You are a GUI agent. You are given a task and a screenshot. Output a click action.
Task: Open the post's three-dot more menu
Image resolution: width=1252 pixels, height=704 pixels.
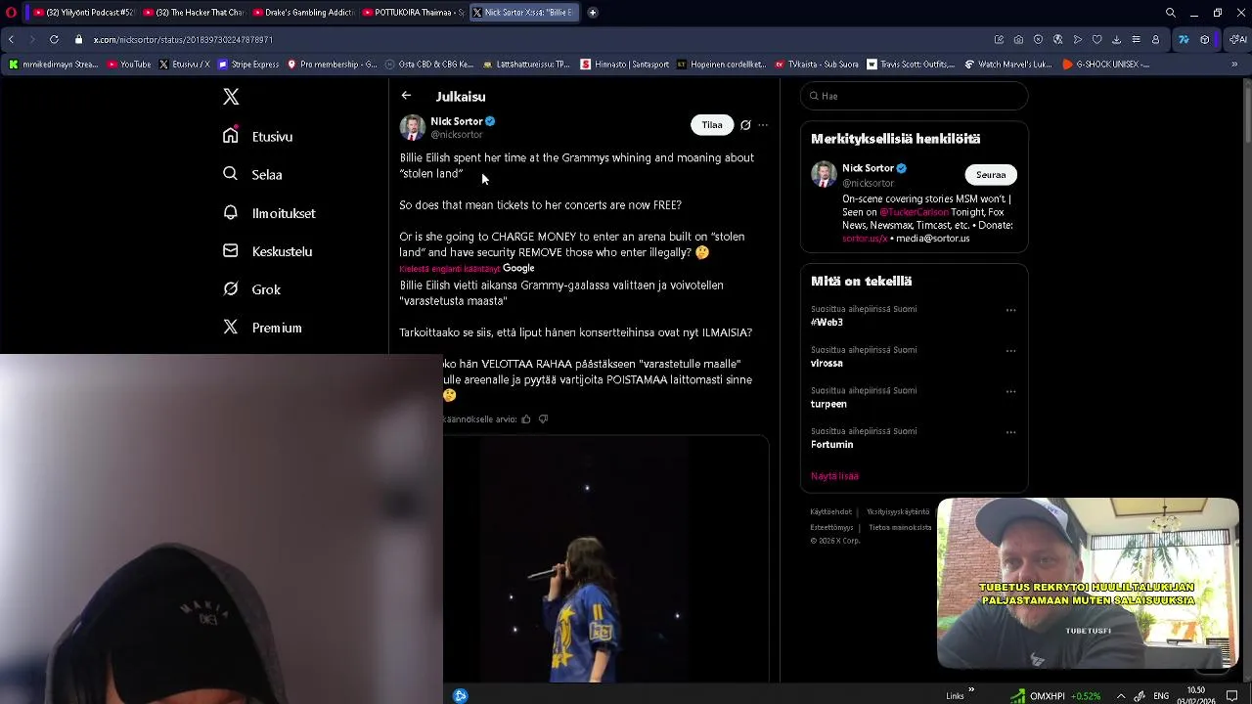[763, 125]
